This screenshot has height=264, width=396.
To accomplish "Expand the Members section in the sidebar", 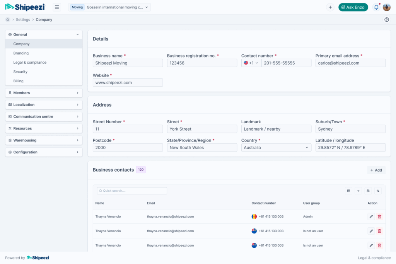I will (x=44, y=93).
